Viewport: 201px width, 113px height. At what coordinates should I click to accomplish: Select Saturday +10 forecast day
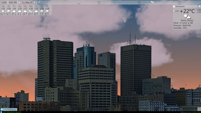(x=20, y=10)
